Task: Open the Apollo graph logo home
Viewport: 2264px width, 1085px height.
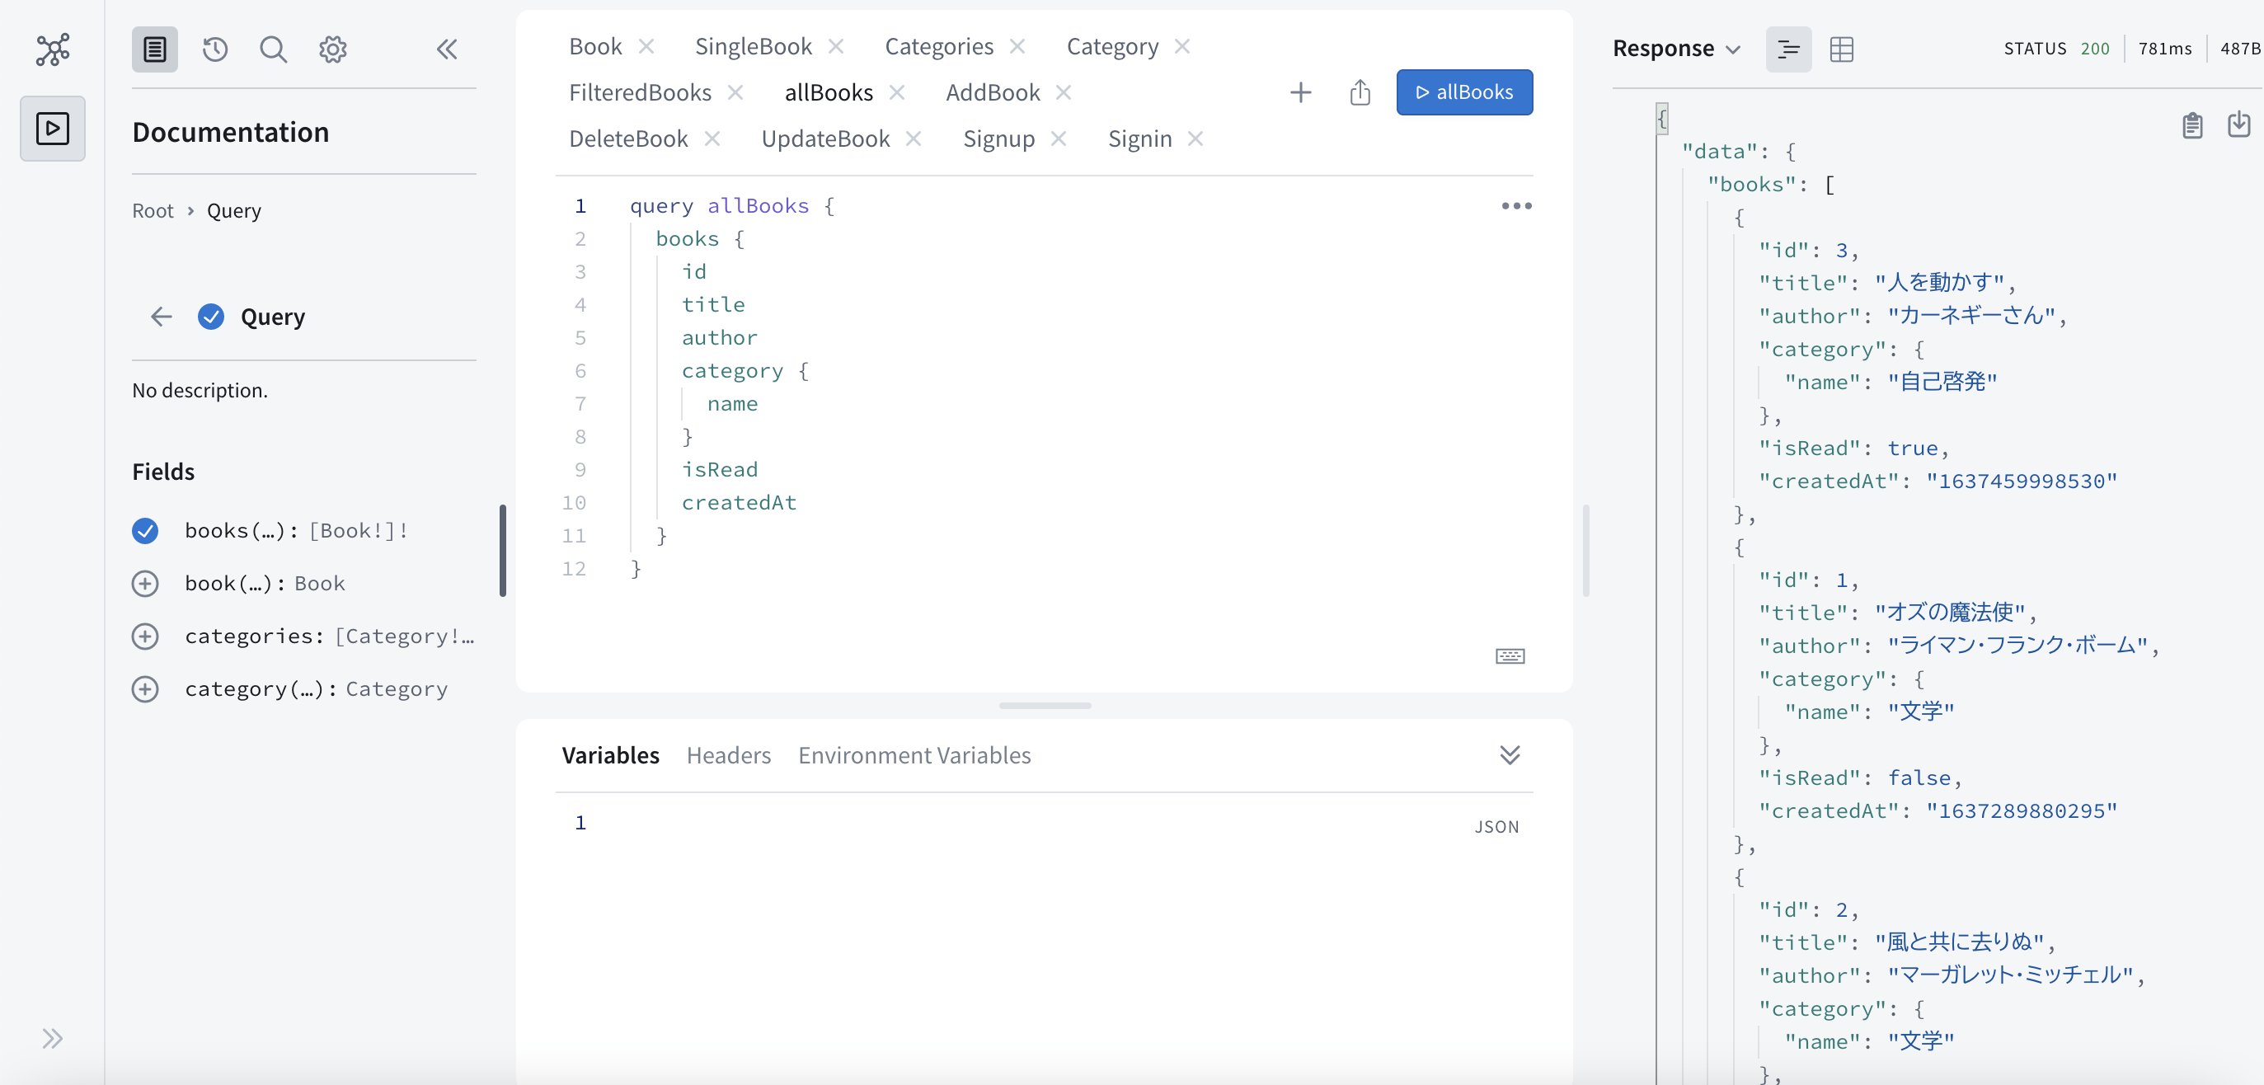Action: pyautogui.click(x=53, y=49)
